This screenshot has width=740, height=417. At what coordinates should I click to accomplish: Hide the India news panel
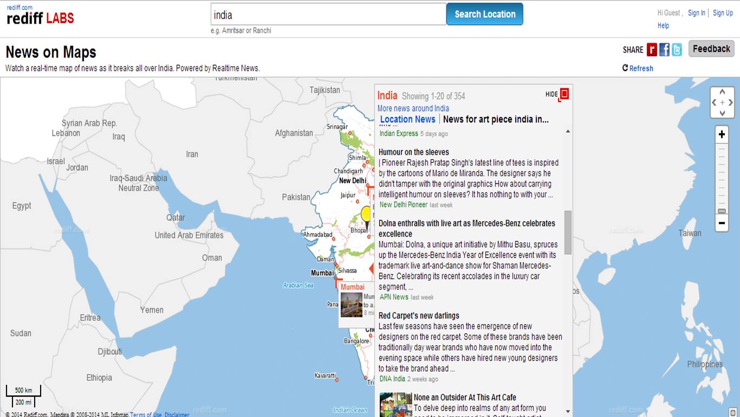[557, 94]
